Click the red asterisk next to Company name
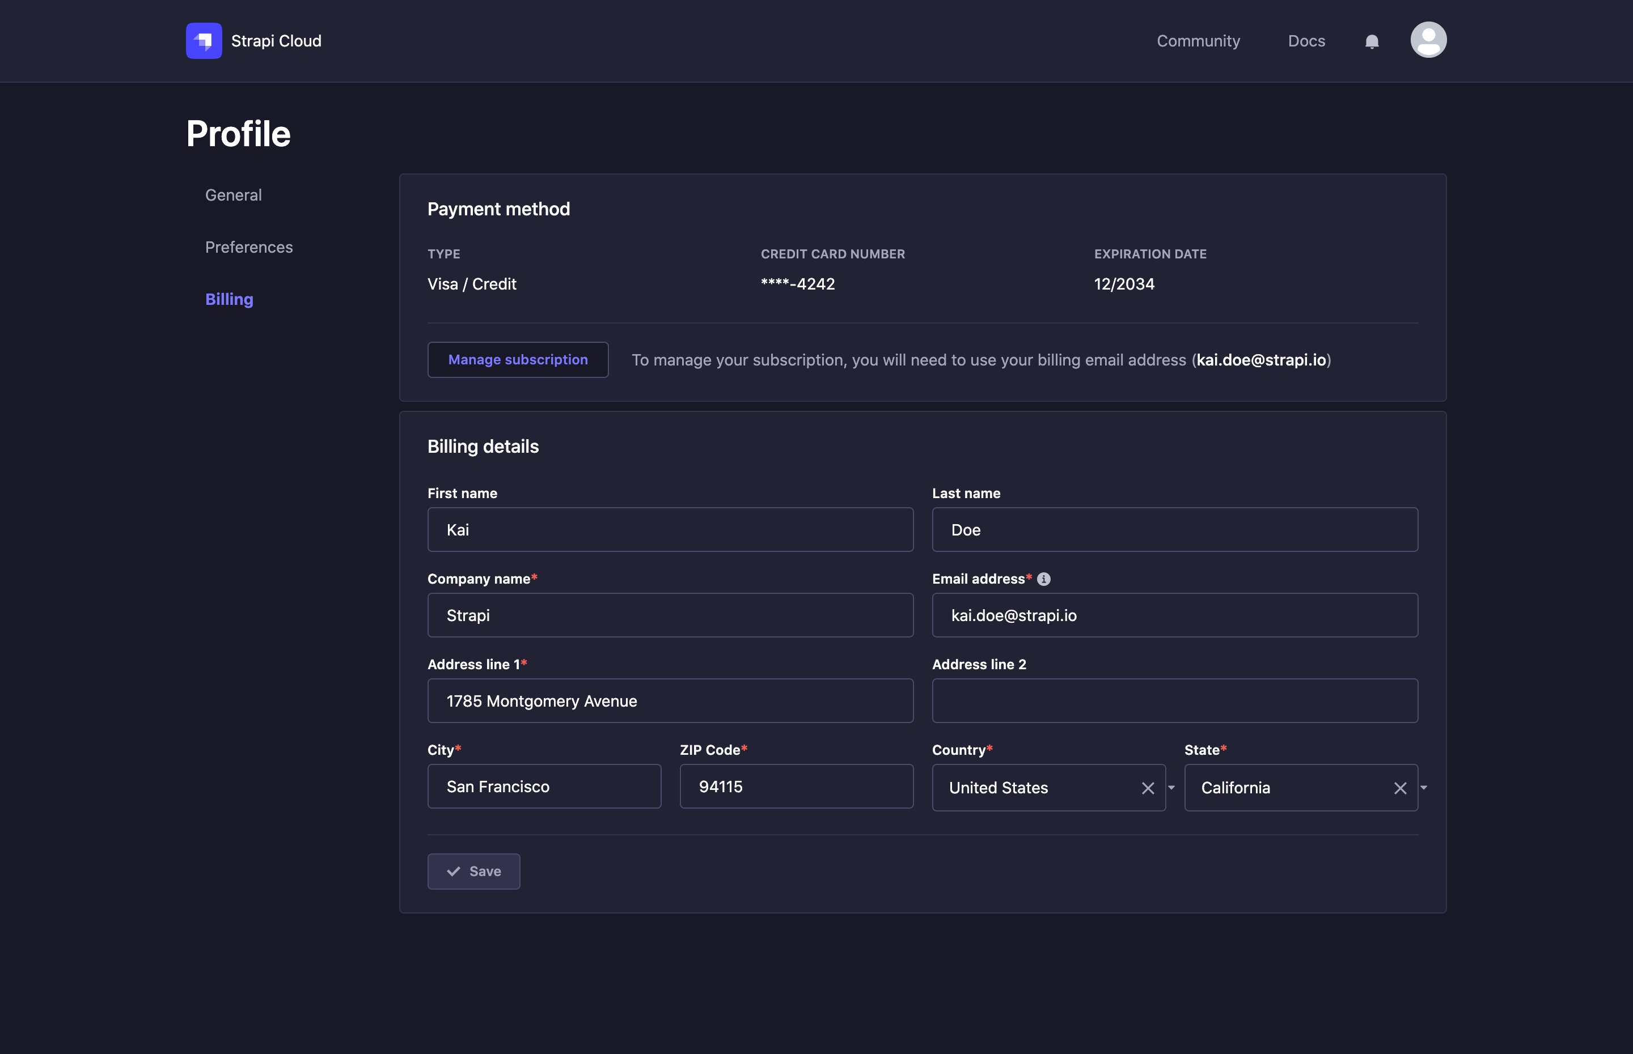The width and height of the screenshot is (1633, 1054). (x=535, y=577)
